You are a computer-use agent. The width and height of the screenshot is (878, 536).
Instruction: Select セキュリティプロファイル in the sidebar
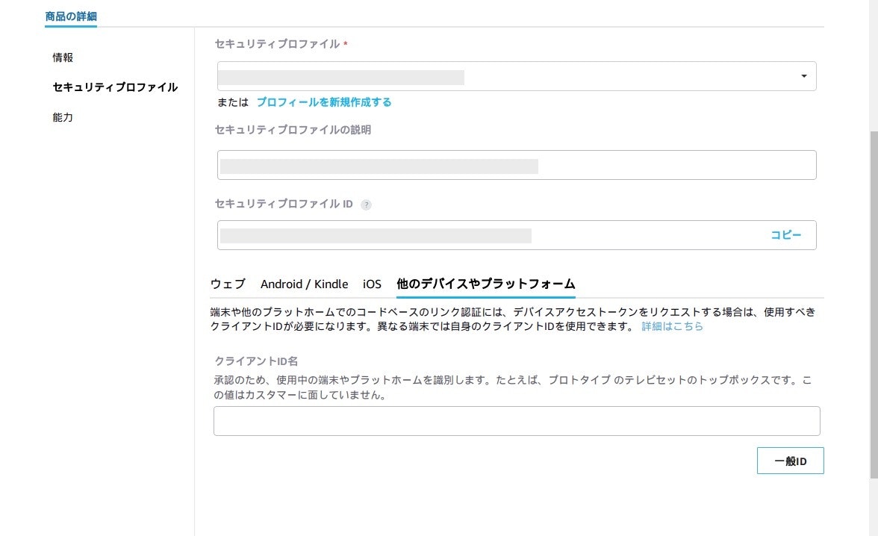(115, 87)
